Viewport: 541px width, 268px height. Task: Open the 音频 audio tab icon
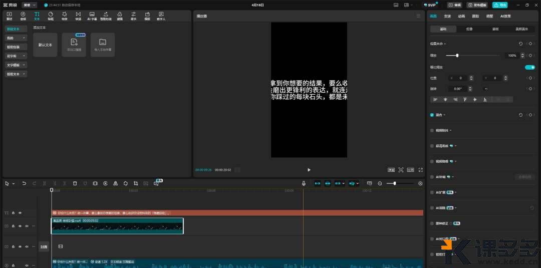(x=23, y=16)
